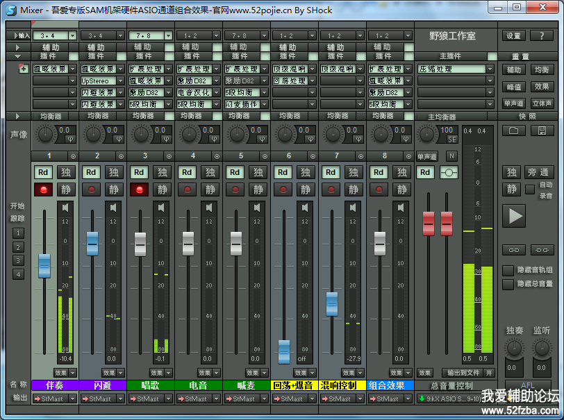Check the 隐藏音轨组 option
This screenshot has width=564, height=420.
click(x=507, y=270)
